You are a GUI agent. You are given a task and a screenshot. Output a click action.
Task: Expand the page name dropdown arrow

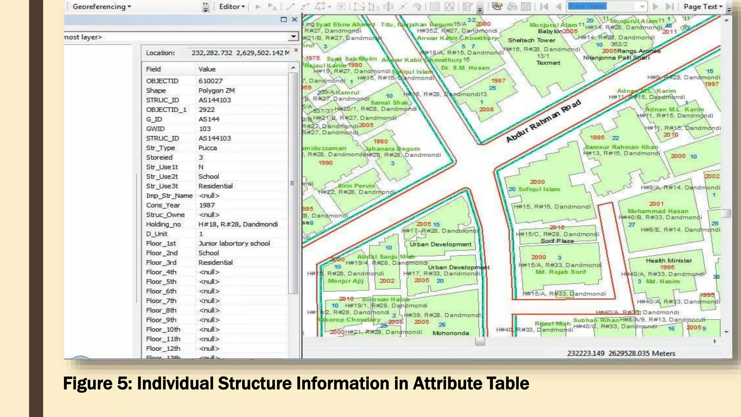tap(642, 7)
